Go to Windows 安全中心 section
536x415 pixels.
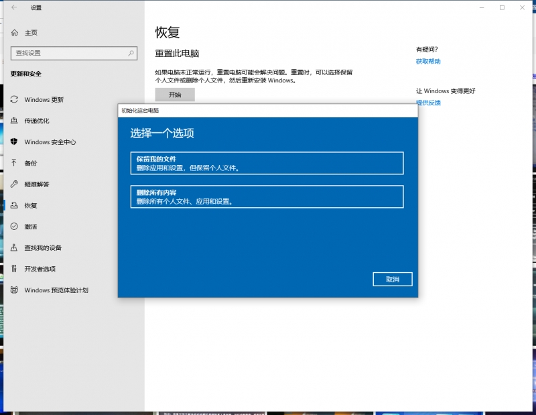tap(50, 142)
